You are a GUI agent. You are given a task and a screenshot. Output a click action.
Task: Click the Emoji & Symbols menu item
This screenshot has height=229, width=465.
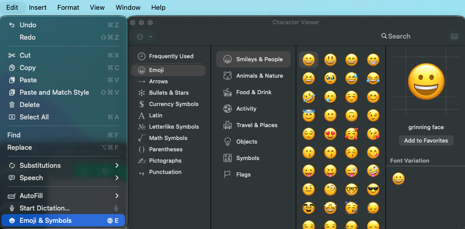(63, 221)
